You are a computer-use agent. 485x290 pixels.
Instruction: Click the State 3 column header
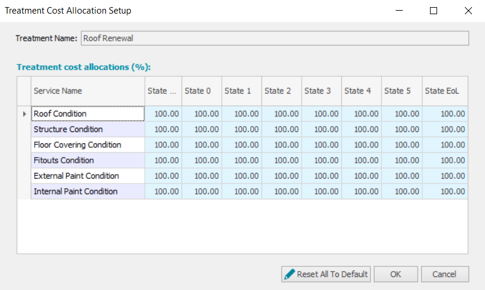click(321, 91)
